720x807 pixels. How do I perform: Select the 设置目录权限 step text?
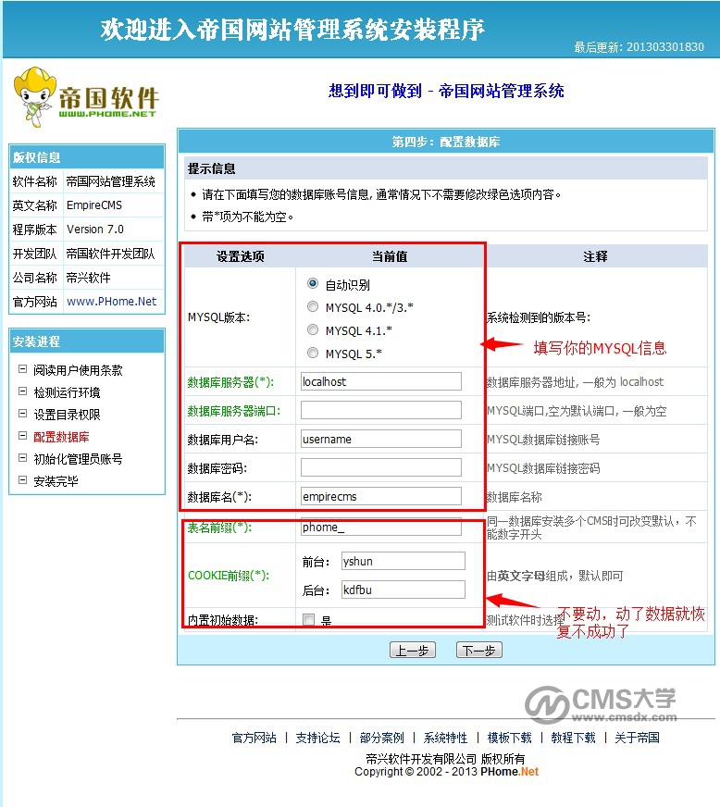(67, 415)
